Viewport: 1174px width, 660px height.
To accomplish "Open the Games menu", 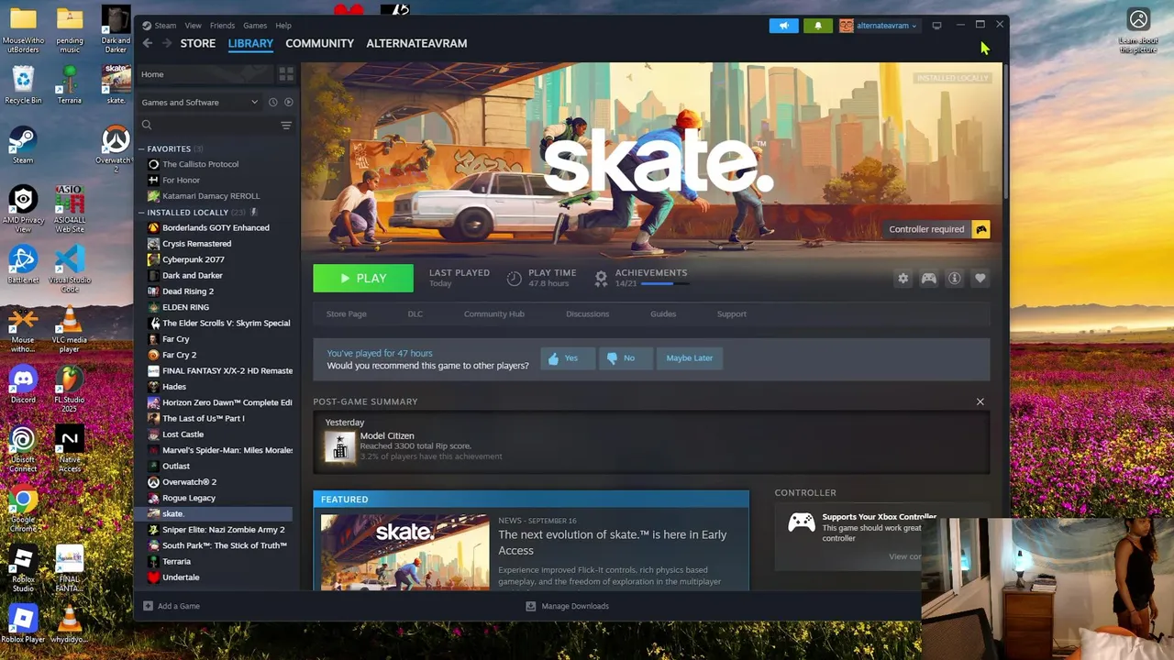I will pos(255,26).
